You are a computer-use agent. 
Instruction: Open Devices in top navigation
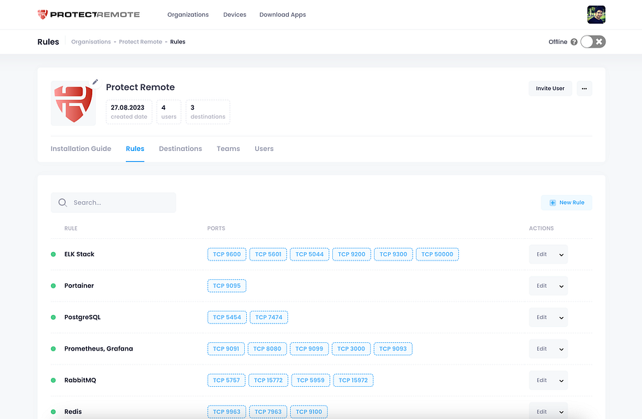234,15
